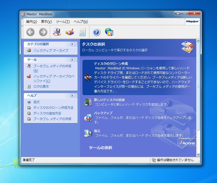
Task: Click the scrollbar up arrow
Action: pos(198,41)
